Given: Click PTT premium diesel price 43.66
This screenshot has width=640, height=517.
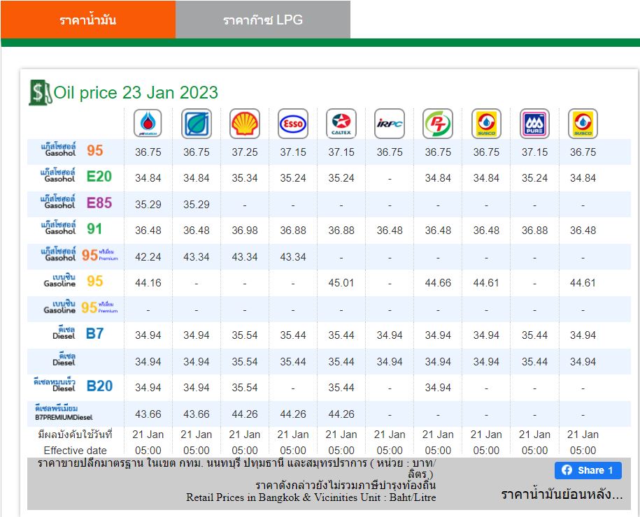Looking at the screenshot, I should click(x=148, y=414).
